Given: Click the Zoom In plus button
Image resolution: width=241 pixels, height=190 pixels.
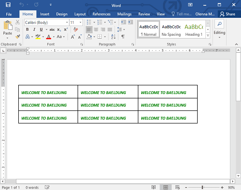Looking at the screenshot, I should click(x=222, y=187).
